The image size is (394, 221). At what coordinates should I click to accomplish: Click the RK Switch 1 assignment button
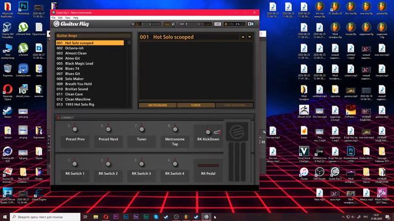point(75,176)
